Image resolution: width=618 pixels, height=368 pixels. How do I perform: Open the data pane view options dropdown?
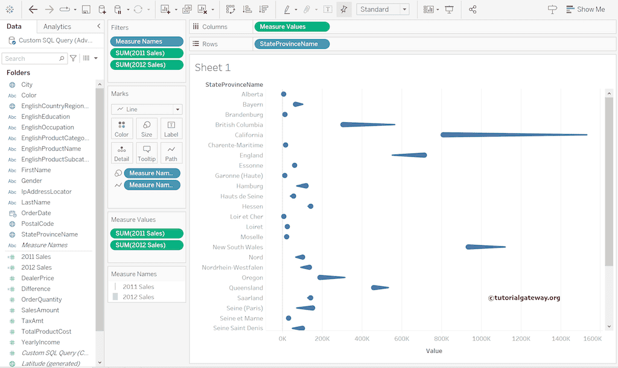[x=90, y=58]
